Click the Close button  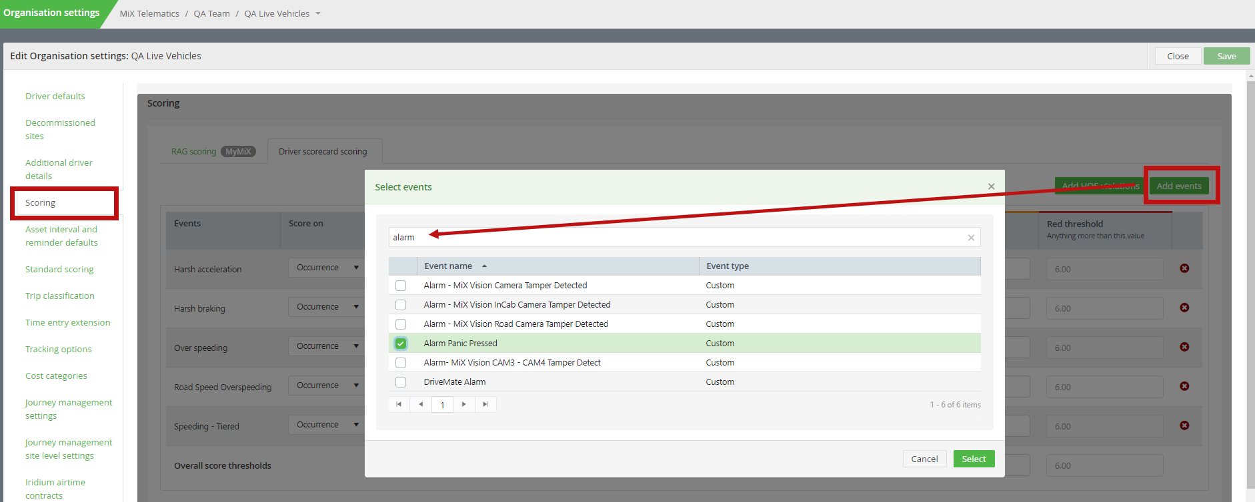pos(1178,56)
